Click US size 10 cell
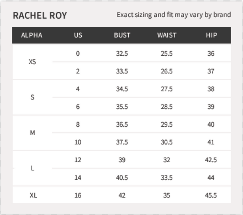Screen dimensions: 243x215 click(x=78, y=142)
